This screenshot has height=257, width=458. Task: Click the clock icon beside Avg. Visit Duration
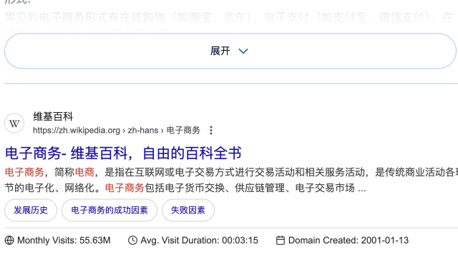pos(132,241)
